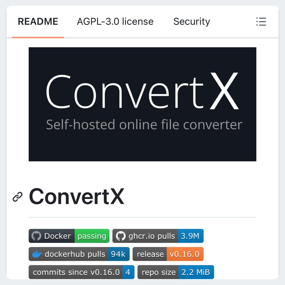Viewport: 285px width, 285px height.
Task: Open the Security tab
Action: tap(192, 22)
